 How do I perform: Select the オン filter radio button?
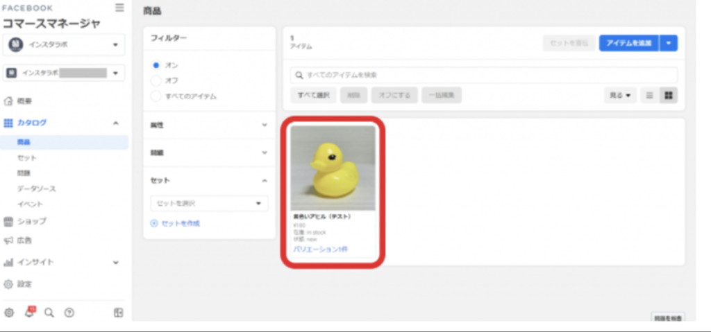pyautogui.click(x=156, y=64)
